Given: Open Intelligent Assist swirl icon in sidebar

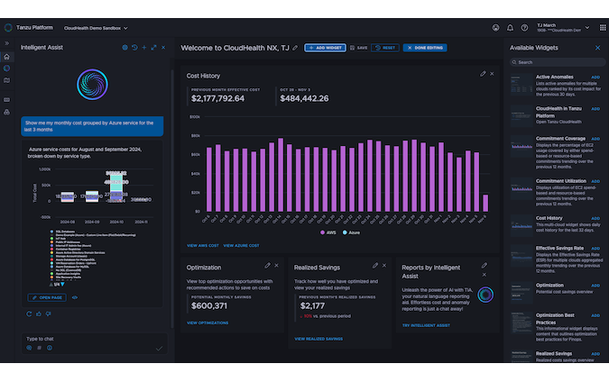Looking at the screenshot, I should (6, 68).
